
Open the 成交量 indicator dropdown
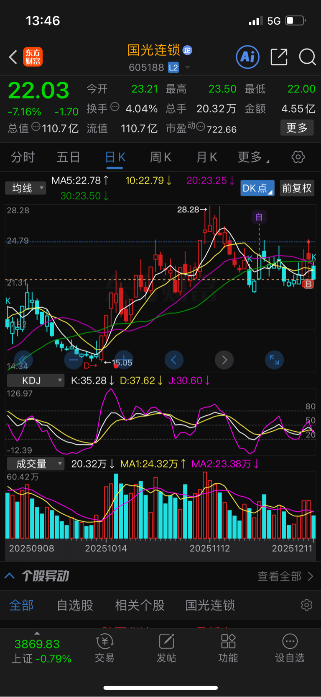tap(36, 464)
